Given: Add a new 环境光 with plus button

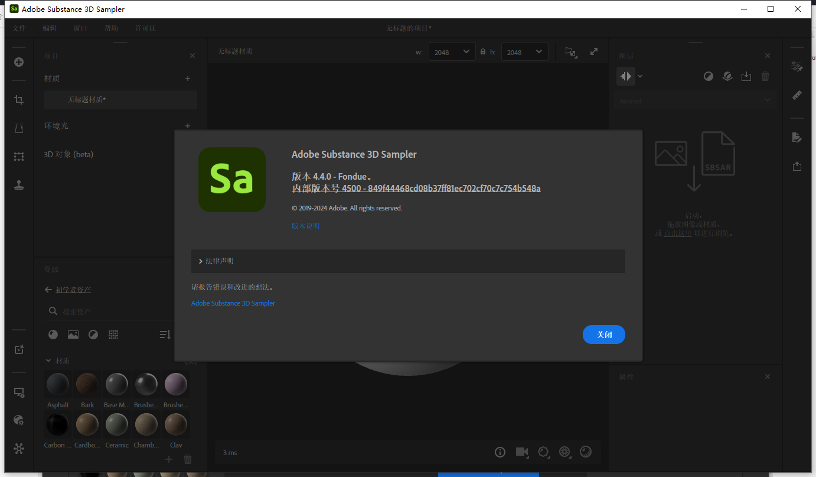Looking at the screenshot, I should tap(188, 126).
